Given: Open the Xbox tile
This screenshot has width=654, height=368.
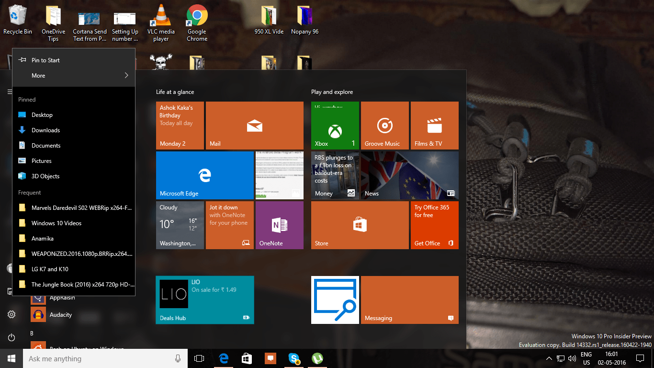Looking at the screenshot, I should click(x=335, y=126).
